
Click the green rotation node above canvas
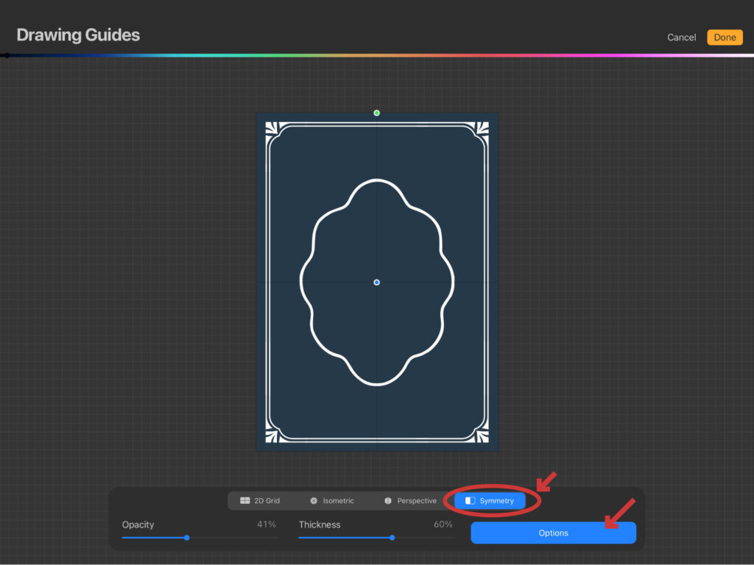pos(377,113)
